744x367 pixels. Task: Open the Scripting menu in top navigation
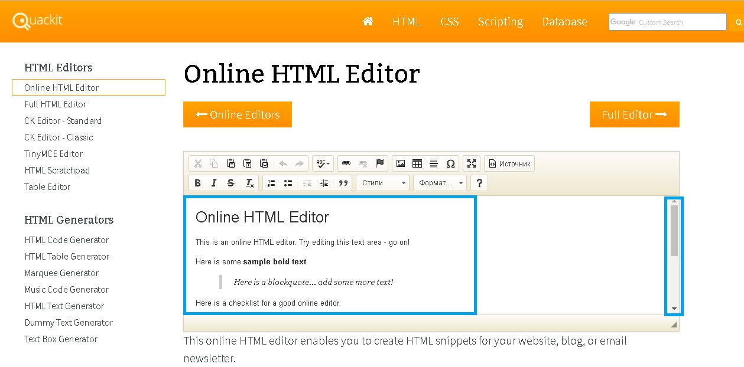(501, 22)
